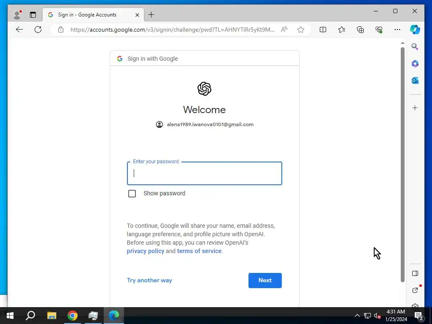This screenshot has height=324, width=432.
Task: Show hidden system tray icons
Action: tap(357, 316)
